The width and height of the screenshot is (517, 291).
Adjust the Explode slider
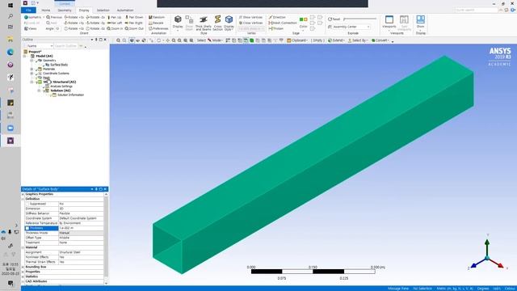pos(359,19)
